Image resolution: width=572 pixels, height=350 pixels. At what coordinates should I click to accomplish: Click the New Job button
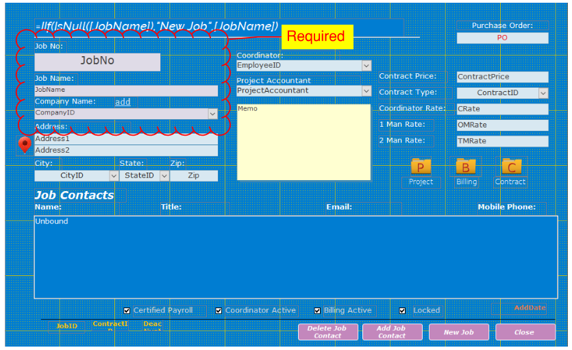458,332
